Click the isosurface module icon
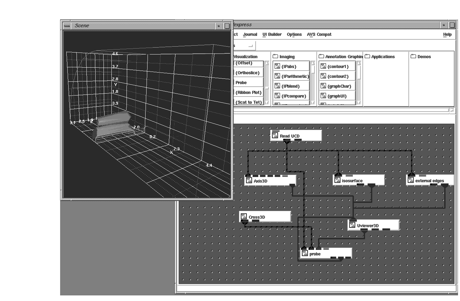Screen dimensions: 460x301 [x=337, y=180]
